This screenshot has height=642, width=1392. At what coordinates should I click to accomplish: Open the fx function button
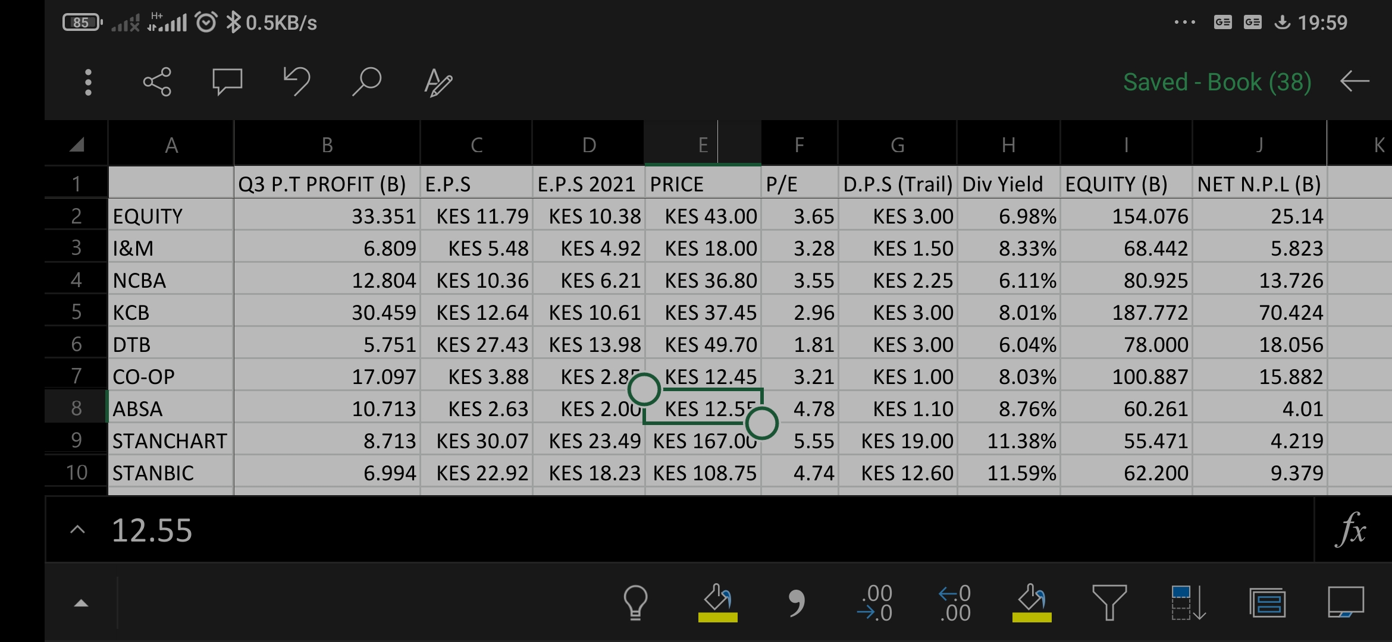tap(1351, 529)
